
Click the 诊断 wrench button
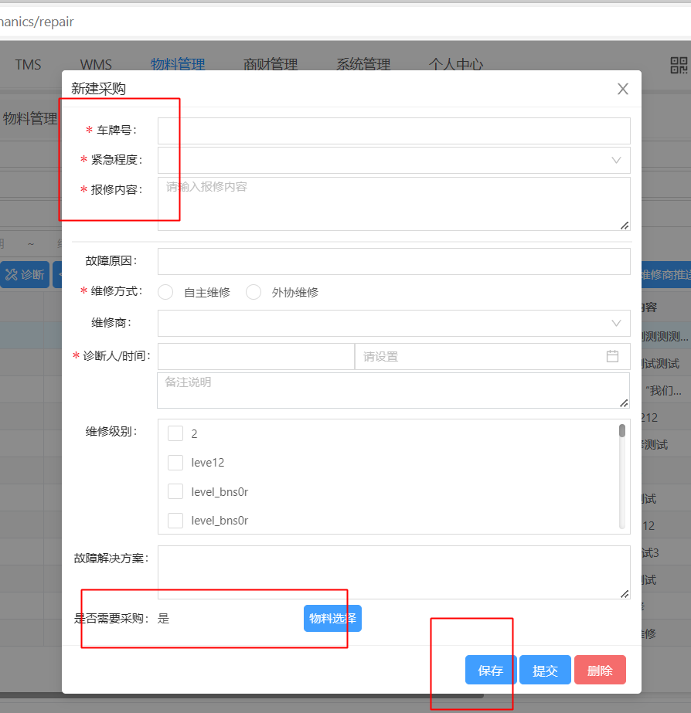click(x=25, y=274)
